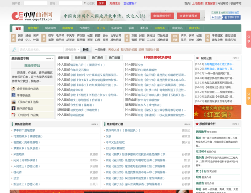Open the 红军谣 banner advertisement

click(x=217, y=112)
